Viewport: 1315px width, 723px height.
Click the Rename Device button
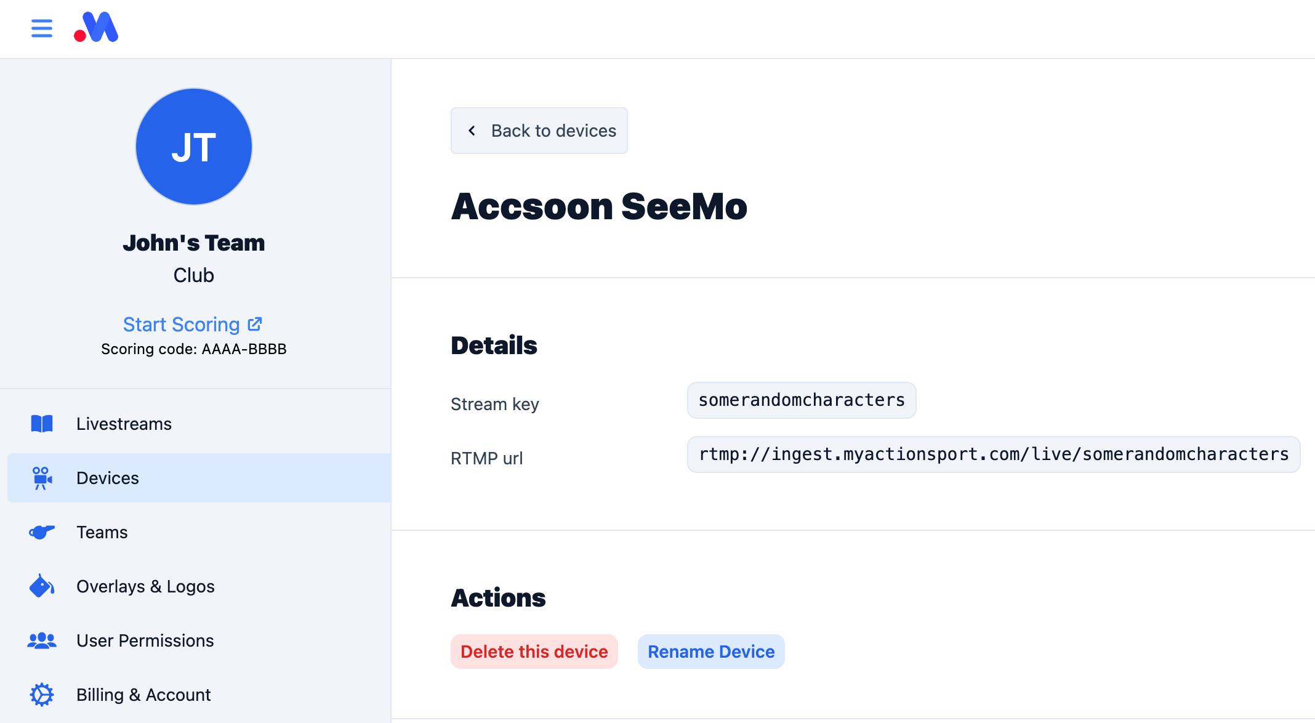711,652
